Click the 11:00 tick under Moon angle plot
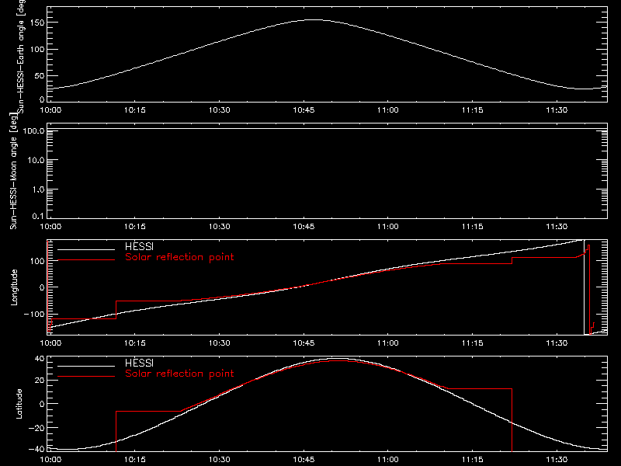 [388, 227]
